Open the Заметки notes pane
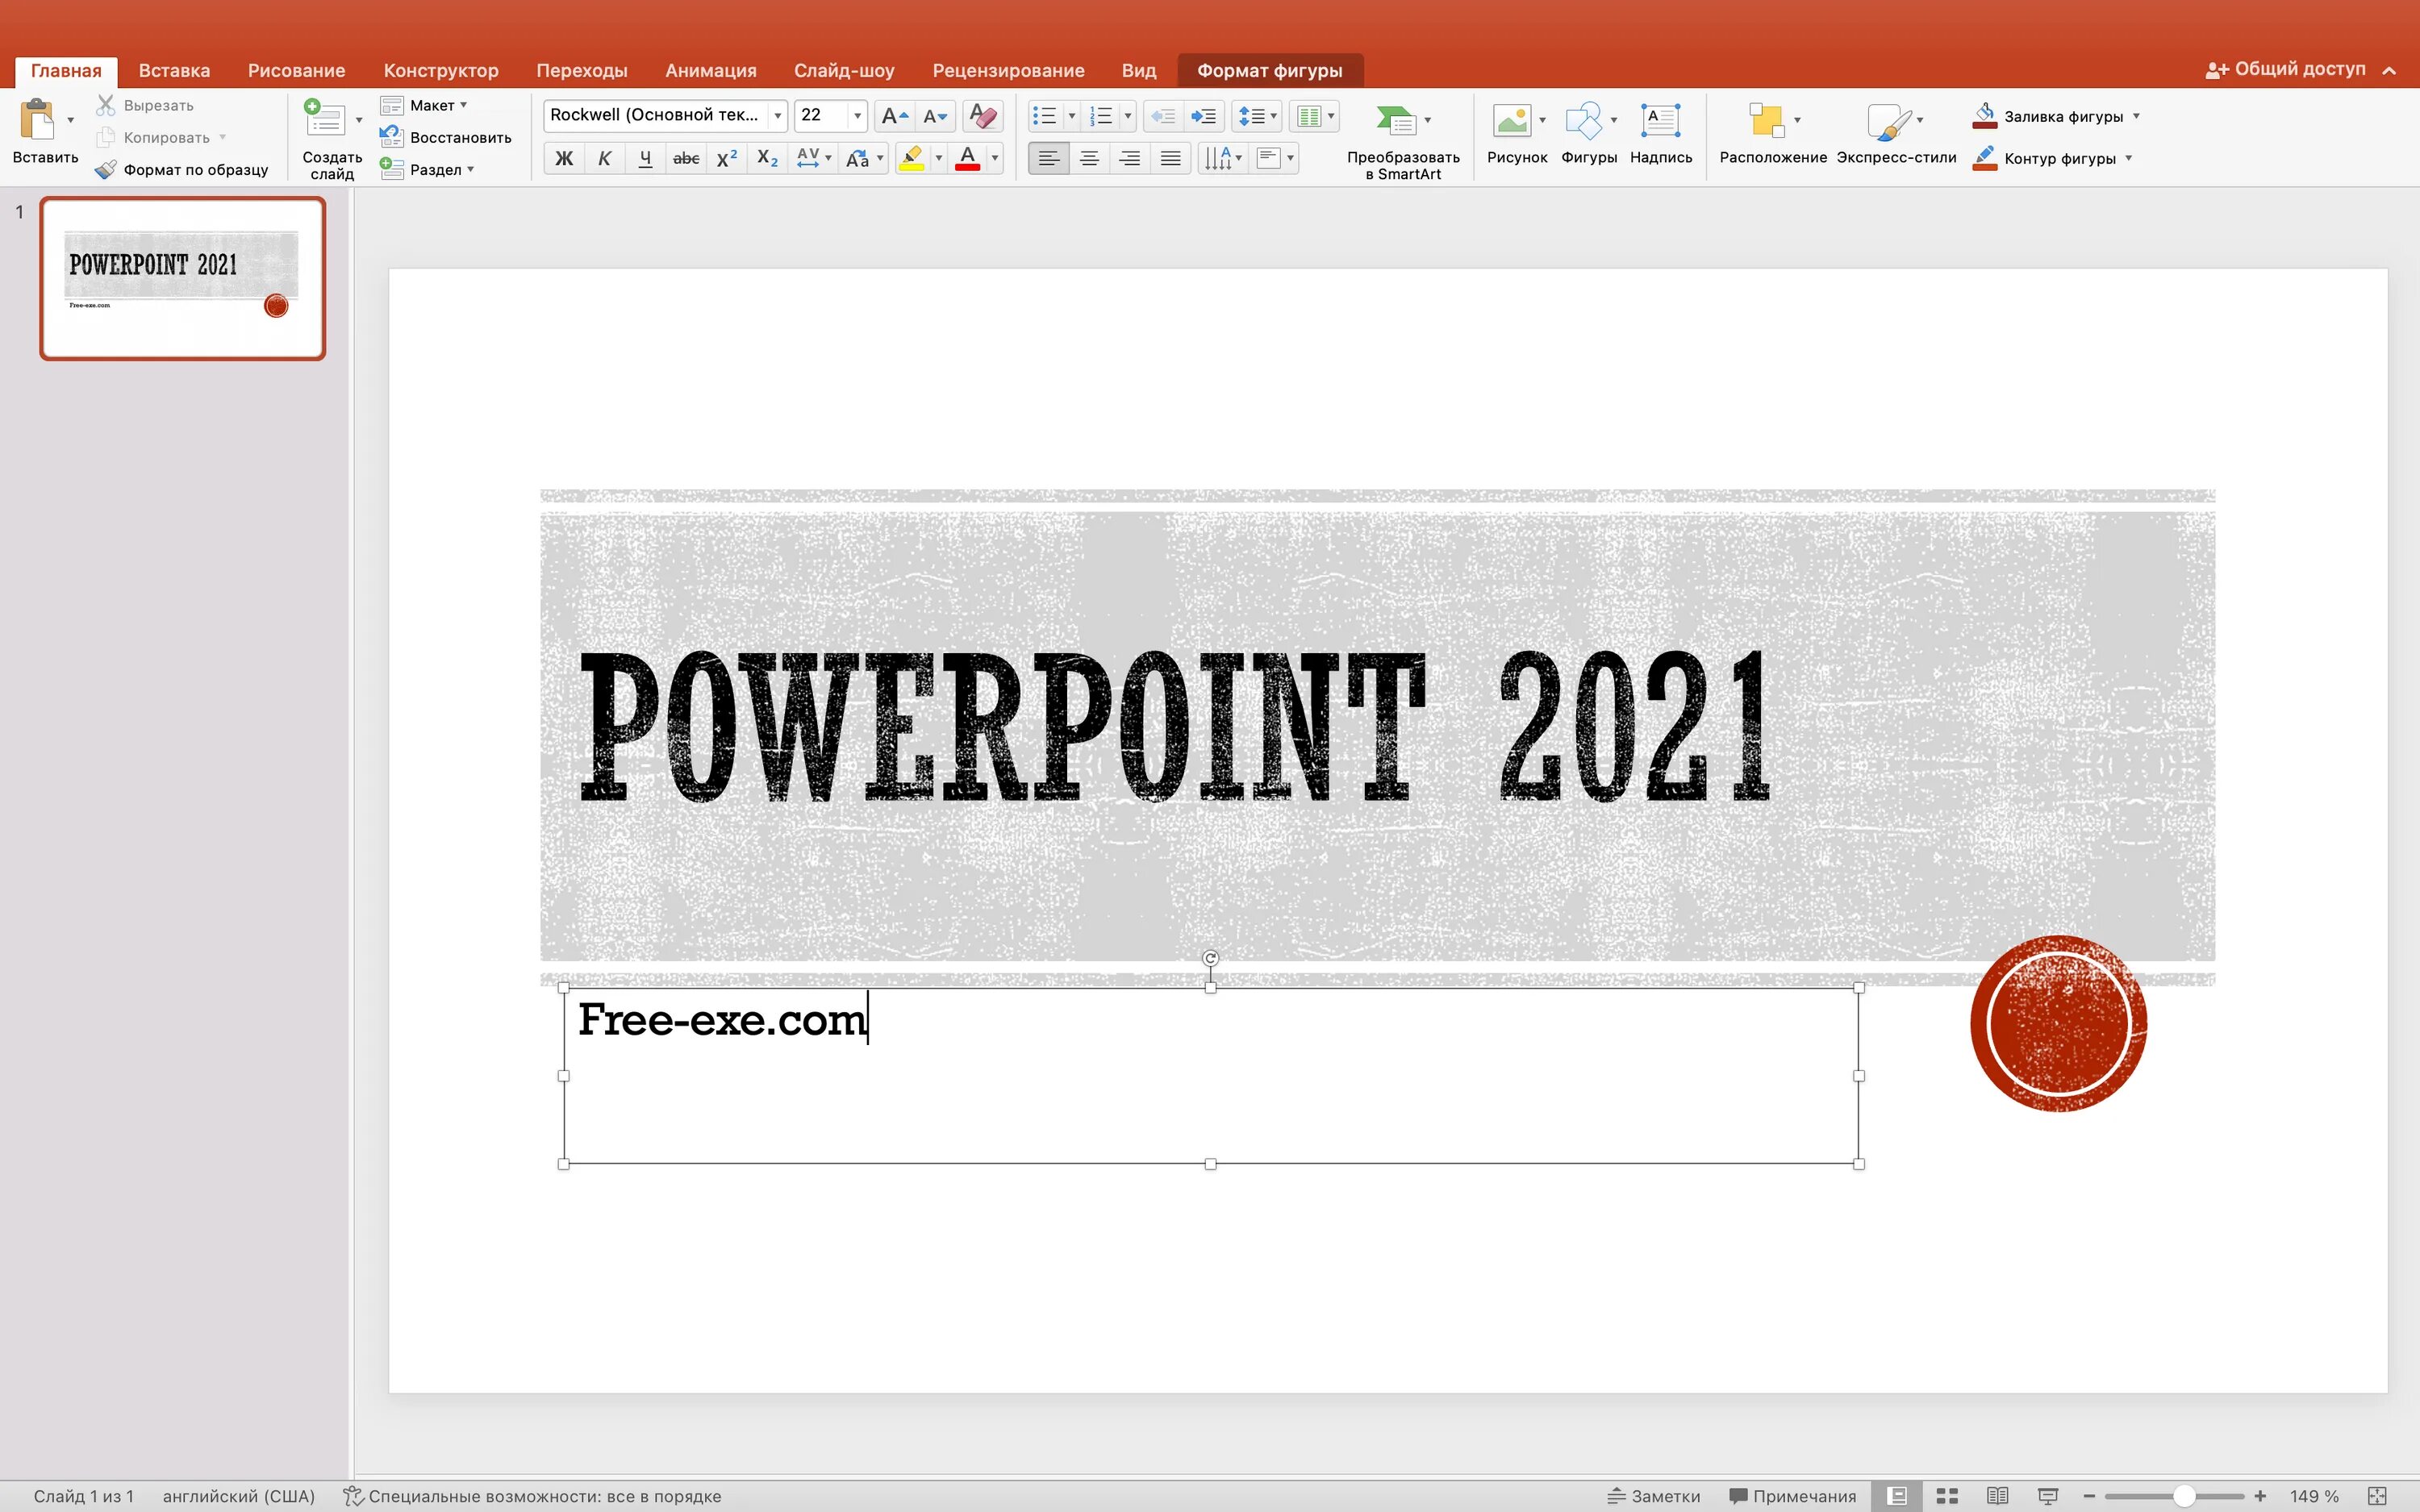 [1654, 1496]
